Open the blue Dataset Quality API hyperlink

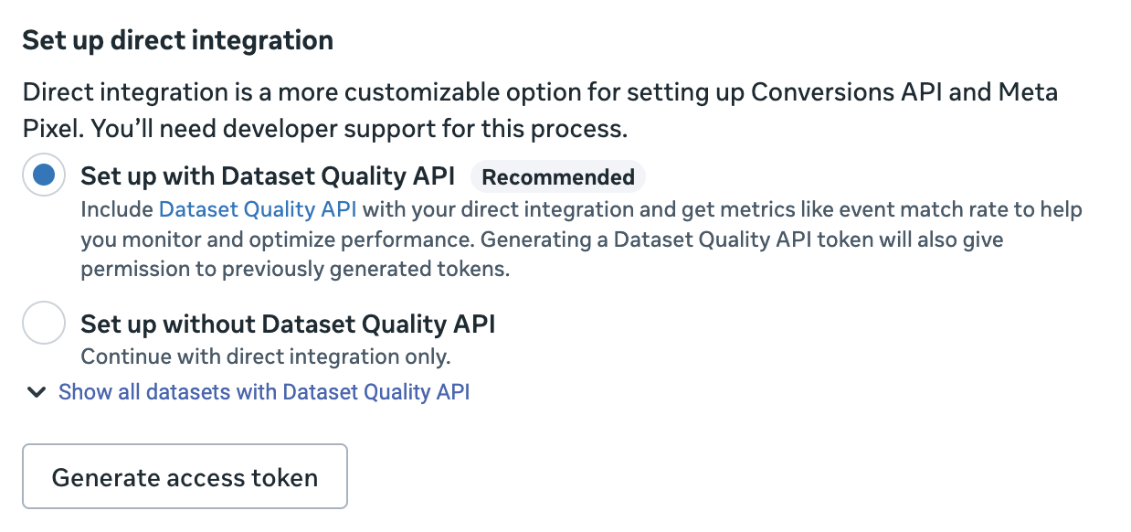[x=258, y=209]
